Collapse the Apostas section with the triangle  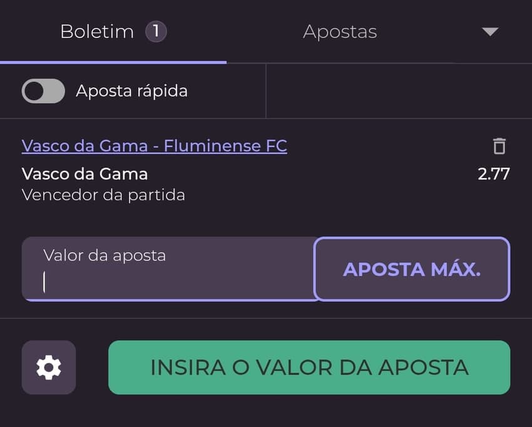[490, 31]
